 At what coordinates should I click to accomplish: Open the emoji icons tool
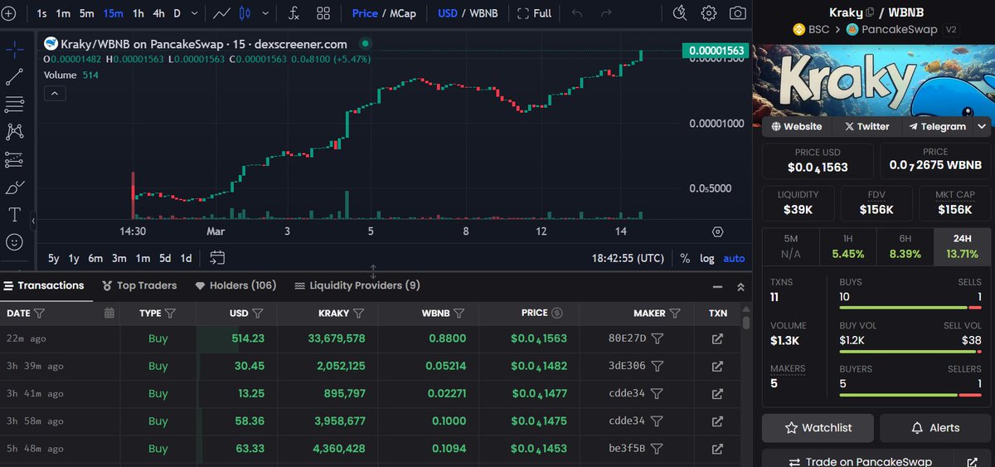(x=14, y=242)
